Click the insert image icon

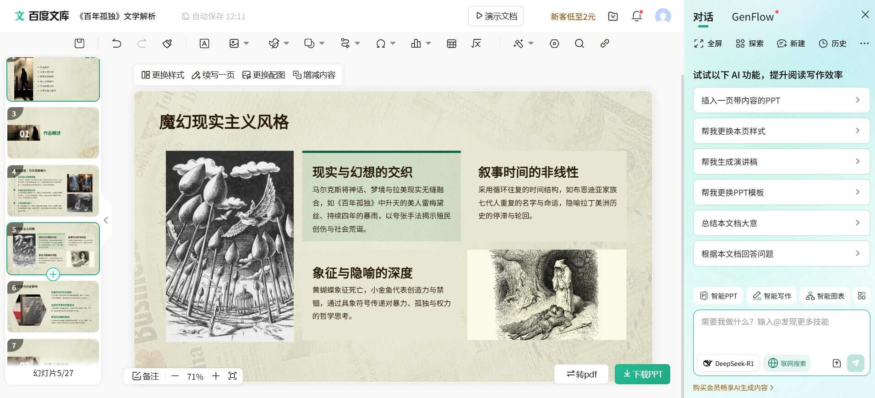pos(234,44)
